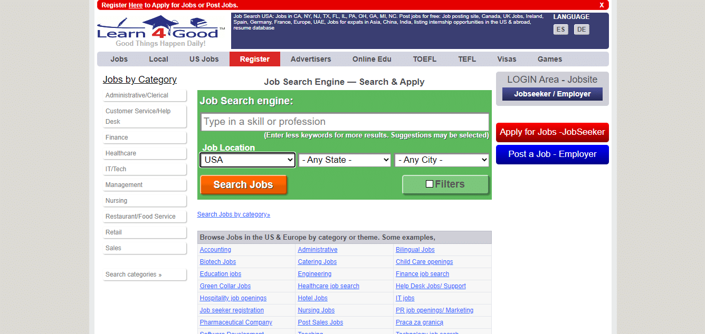Click Post a Job - Employer button
This screenshot has height=334, width=705.
tap(552, 154)
